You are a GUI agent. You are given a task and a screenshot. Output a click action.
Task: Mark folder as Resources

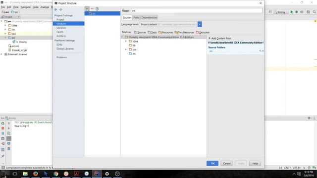tap(165, 32)
